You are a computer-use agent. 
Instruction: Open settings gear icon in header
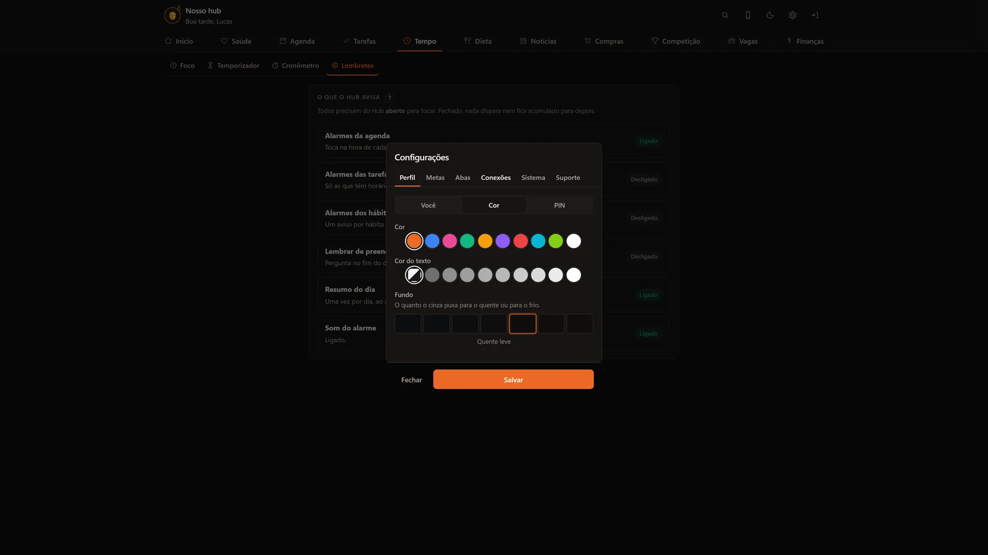click(x=793, y=15)
